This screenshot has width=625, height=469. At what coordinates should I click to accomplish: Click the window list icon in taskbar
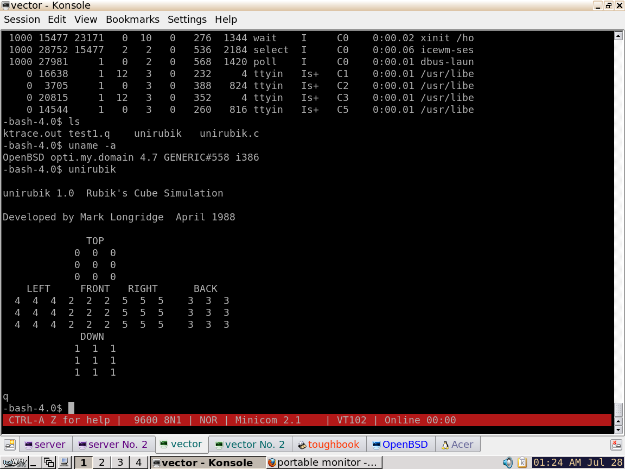(x=49, y=462)
